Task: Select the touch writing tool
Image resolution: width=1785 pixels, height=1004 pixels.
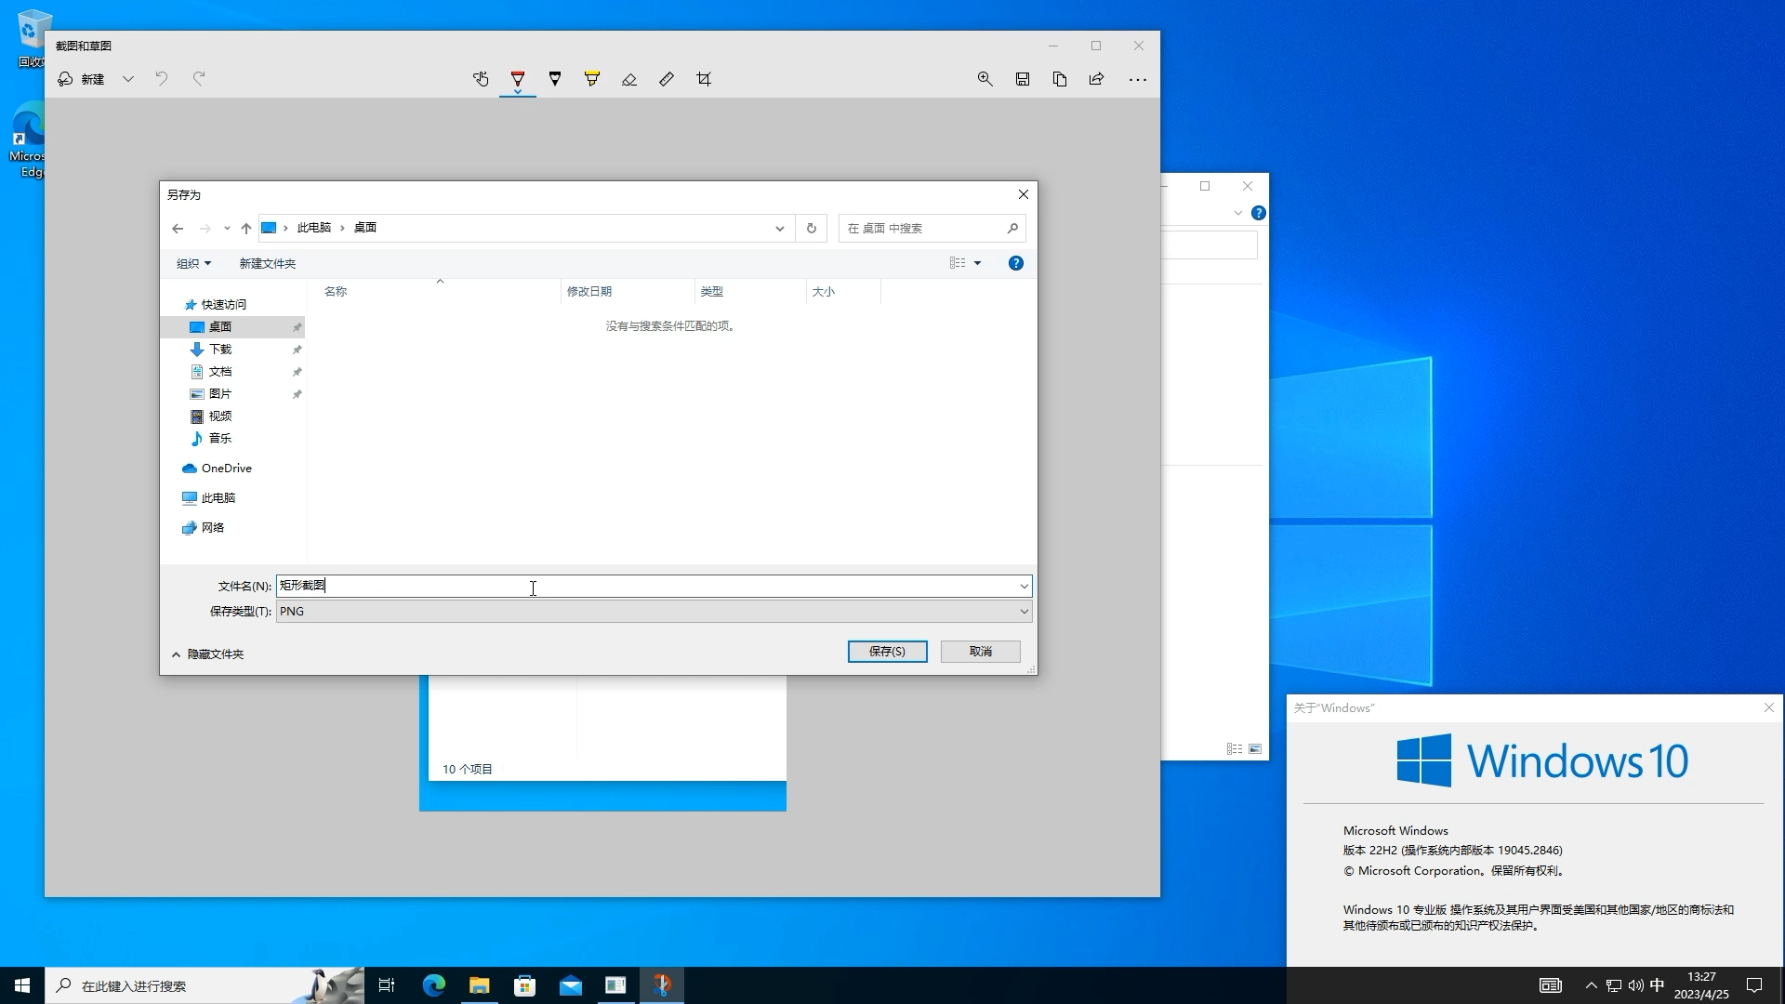Action: 481,79
